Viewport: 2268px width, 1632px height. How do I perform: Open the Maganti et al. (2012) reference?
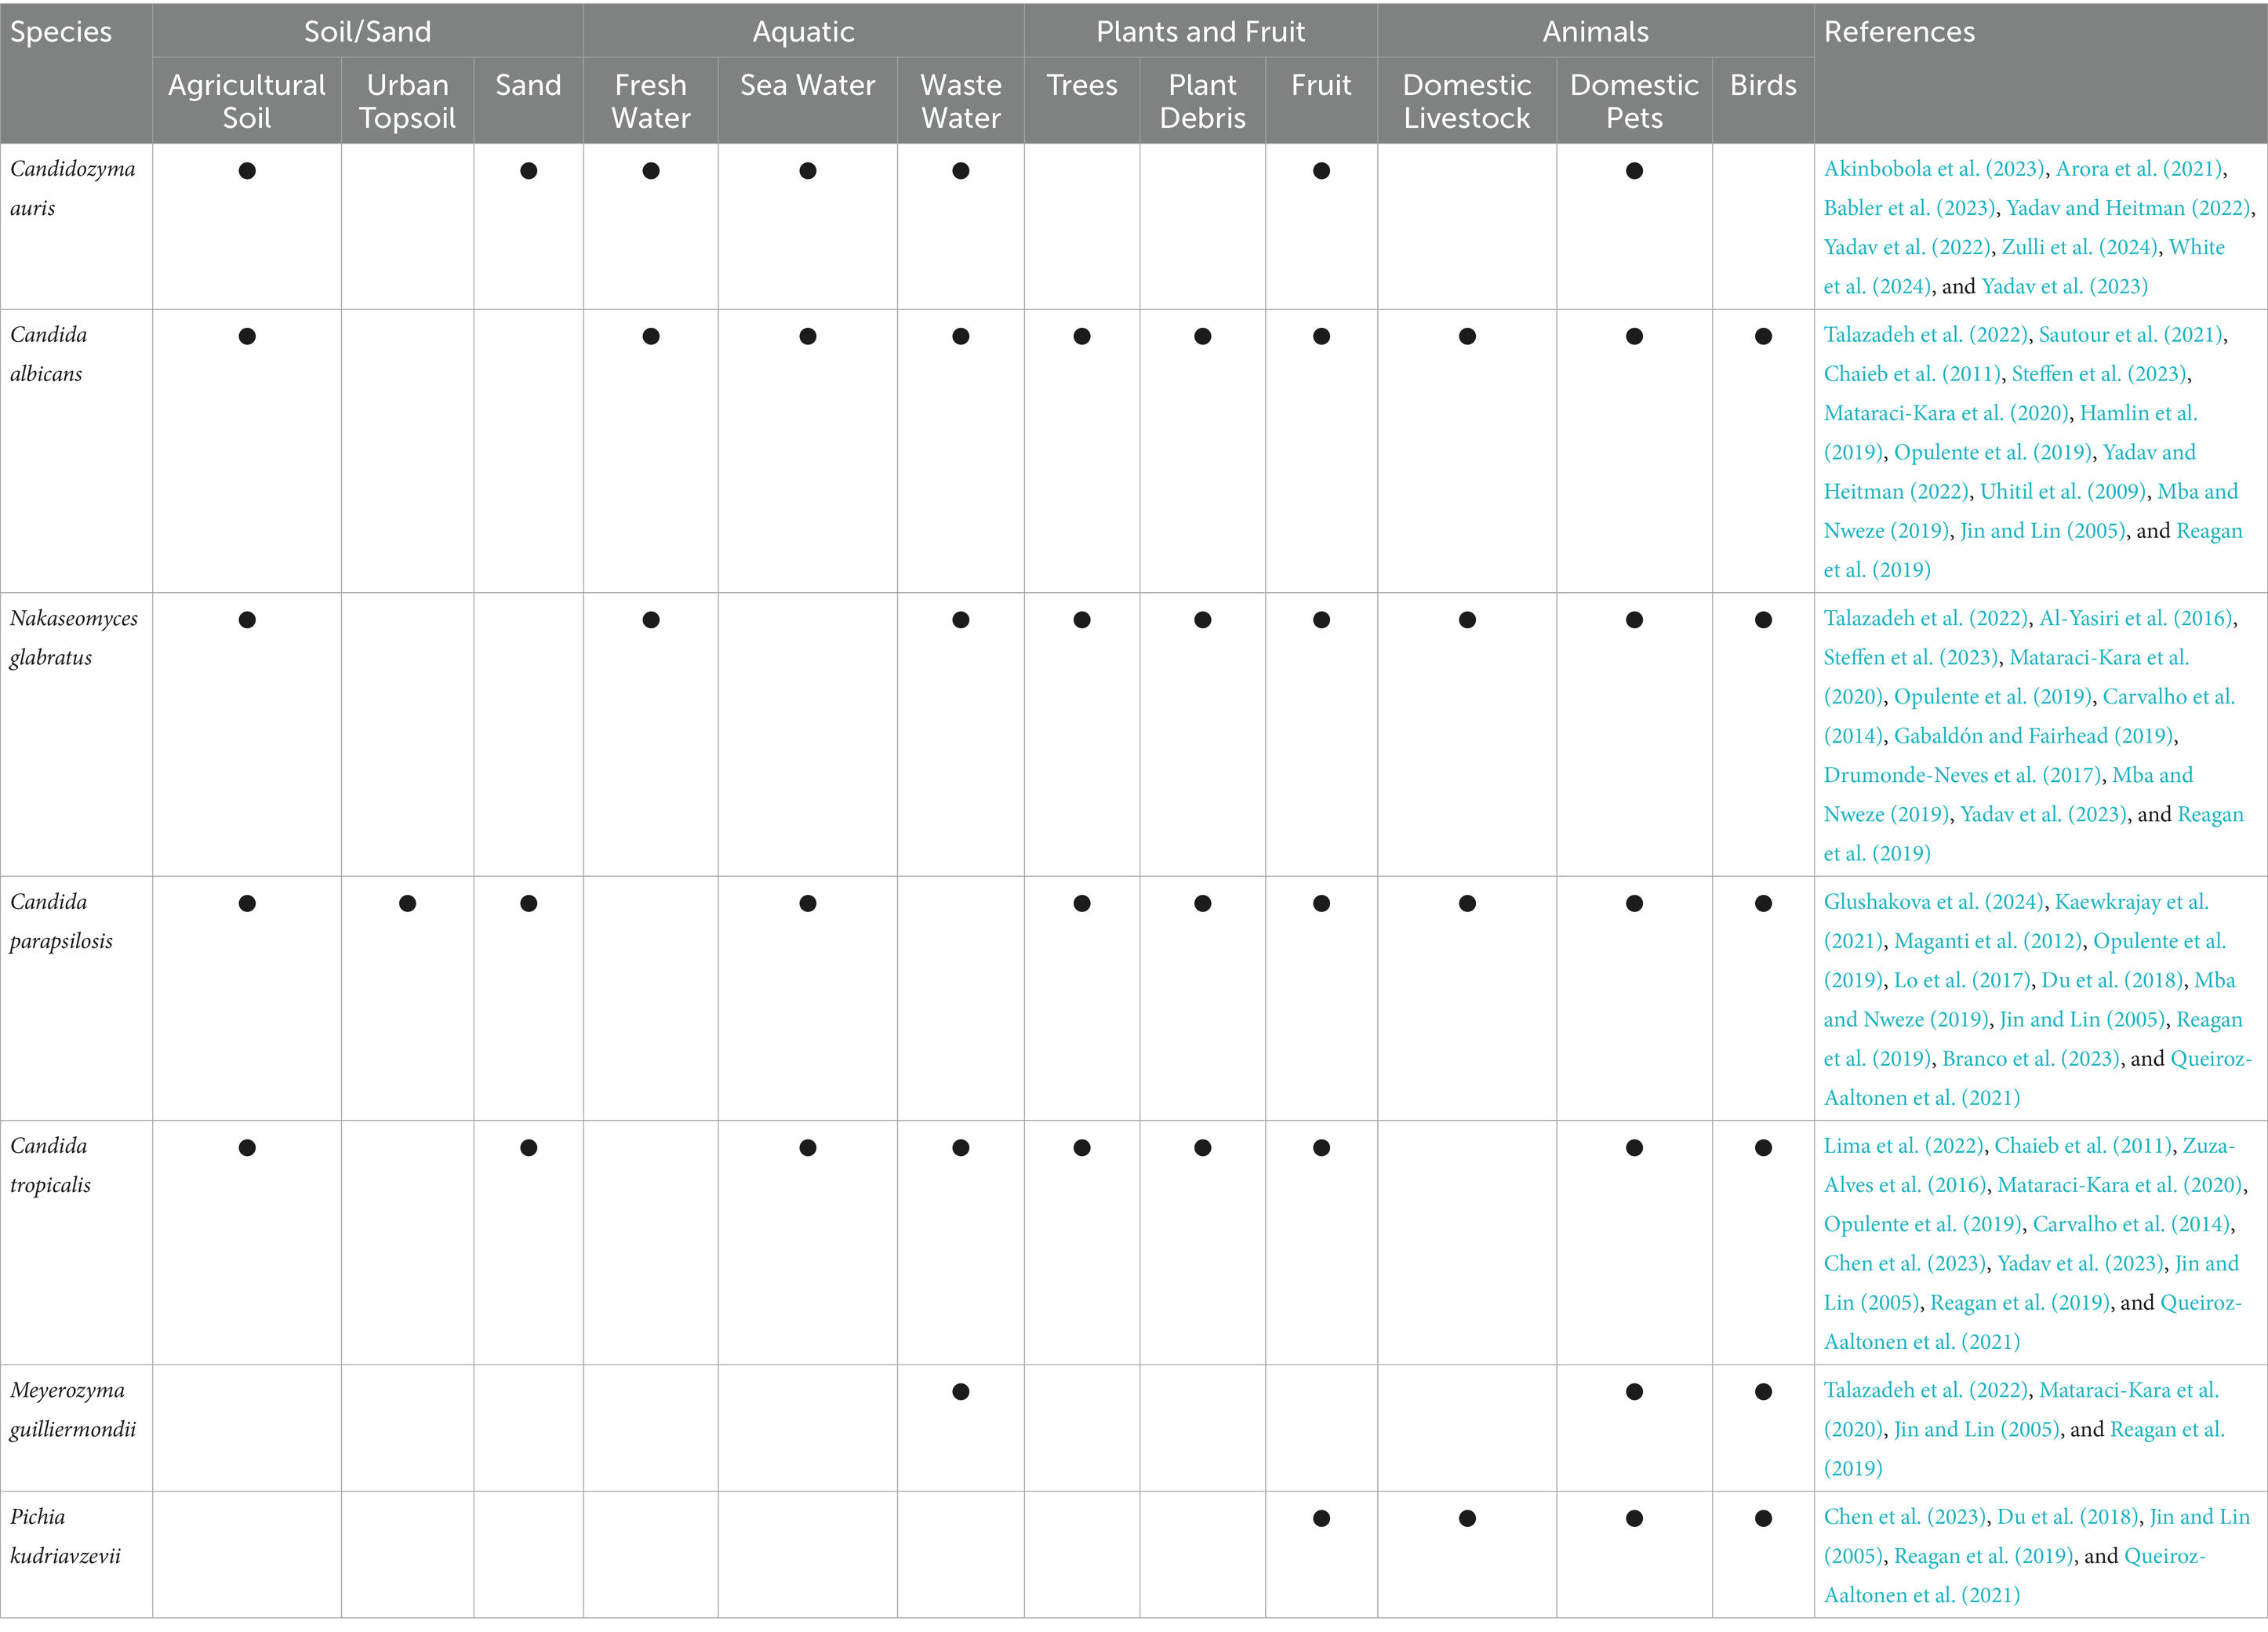point(1987,941)
